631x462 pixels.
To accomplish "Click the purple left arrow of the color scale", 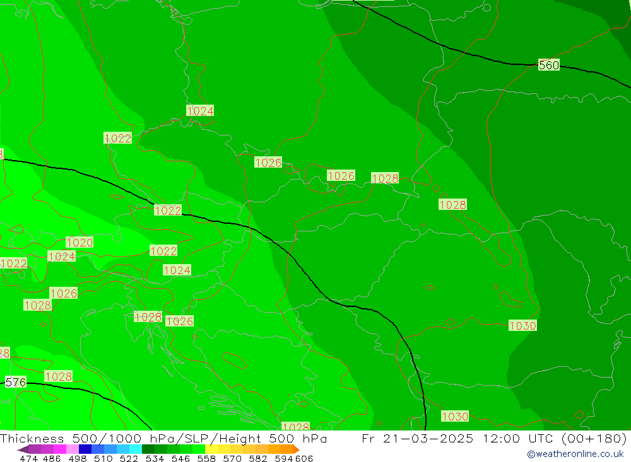I will (23, 449).
